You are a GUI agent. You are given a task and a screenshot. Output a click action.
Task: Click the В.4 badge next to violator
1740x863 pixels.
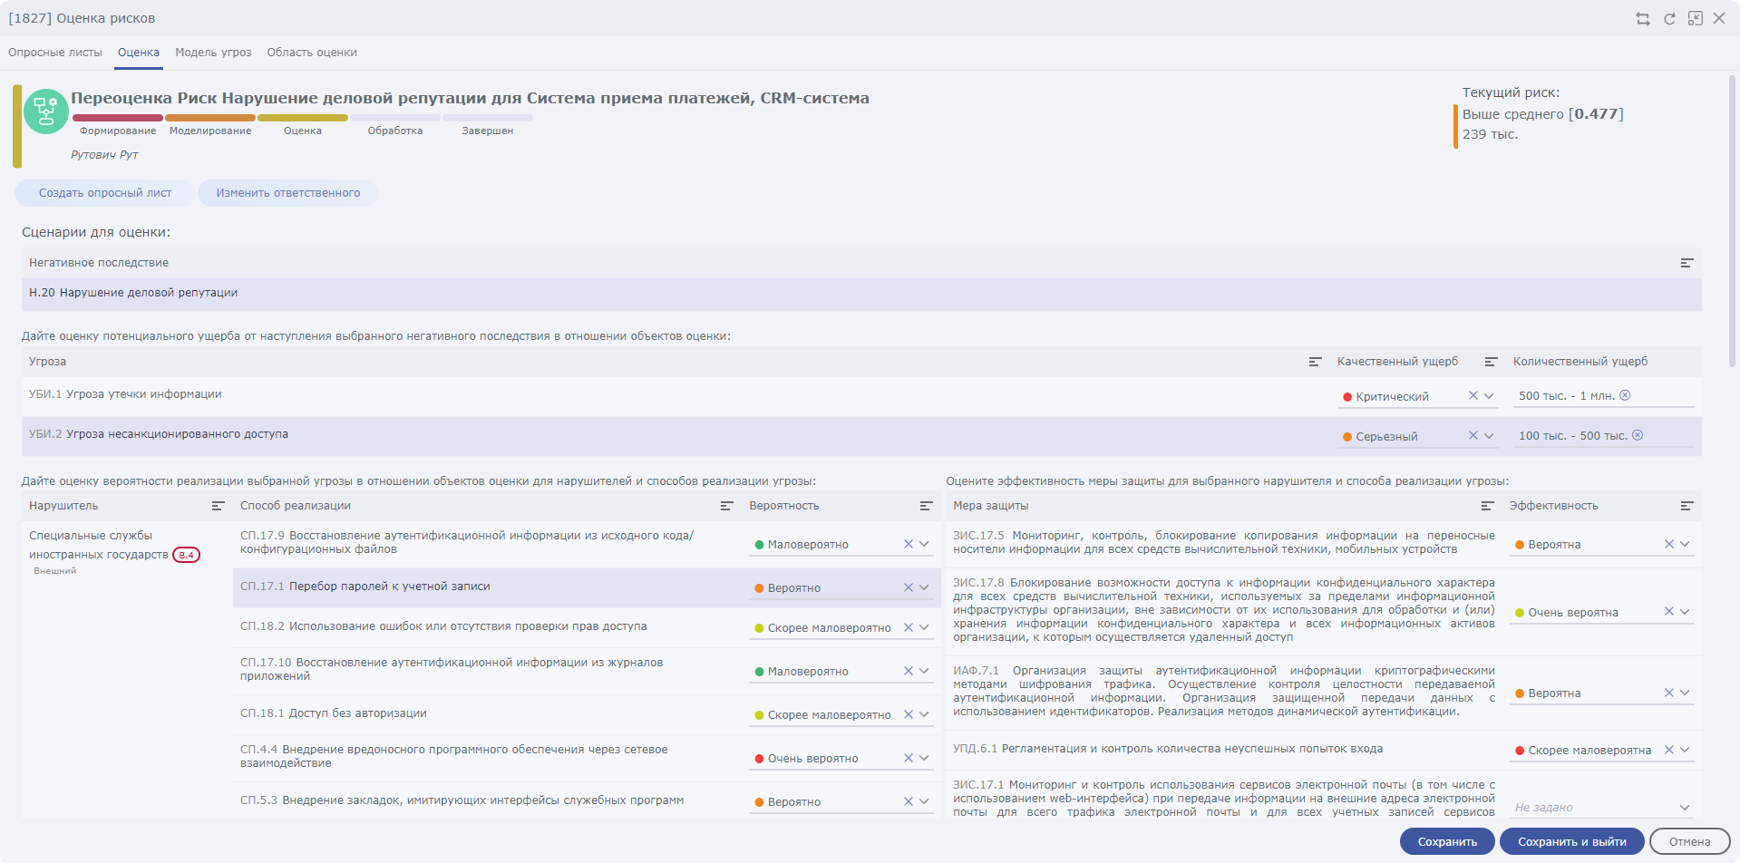point(186,555)
